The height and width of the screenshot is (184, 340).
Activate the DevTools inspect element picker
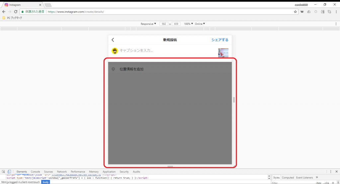click(3, 172)
